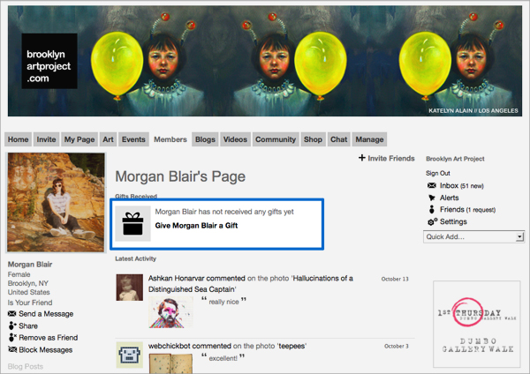Open the Art tab
This screenshot has width=530, height=374.
pos(108,139)
